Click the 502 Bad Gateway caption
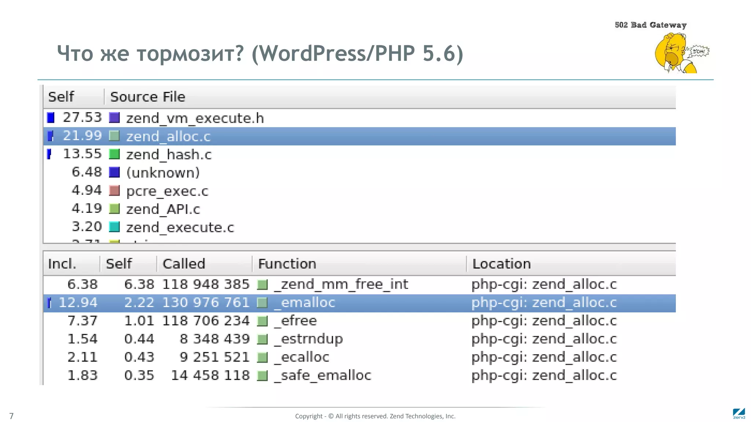This screenshot has height=422, width=751. click(x=651, y=25)
